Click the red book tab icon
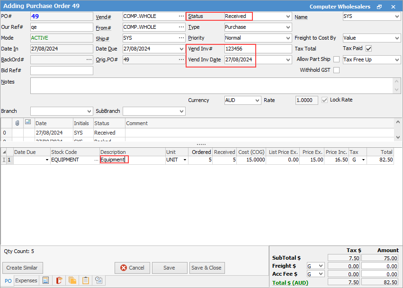 pyautogui.click(x=59, y=280)
